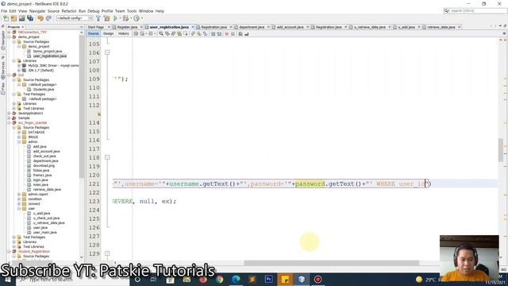This screenshot has height=286, width=508.
Task: Click the red stop macro recording icon
Action: coord(227,33)
